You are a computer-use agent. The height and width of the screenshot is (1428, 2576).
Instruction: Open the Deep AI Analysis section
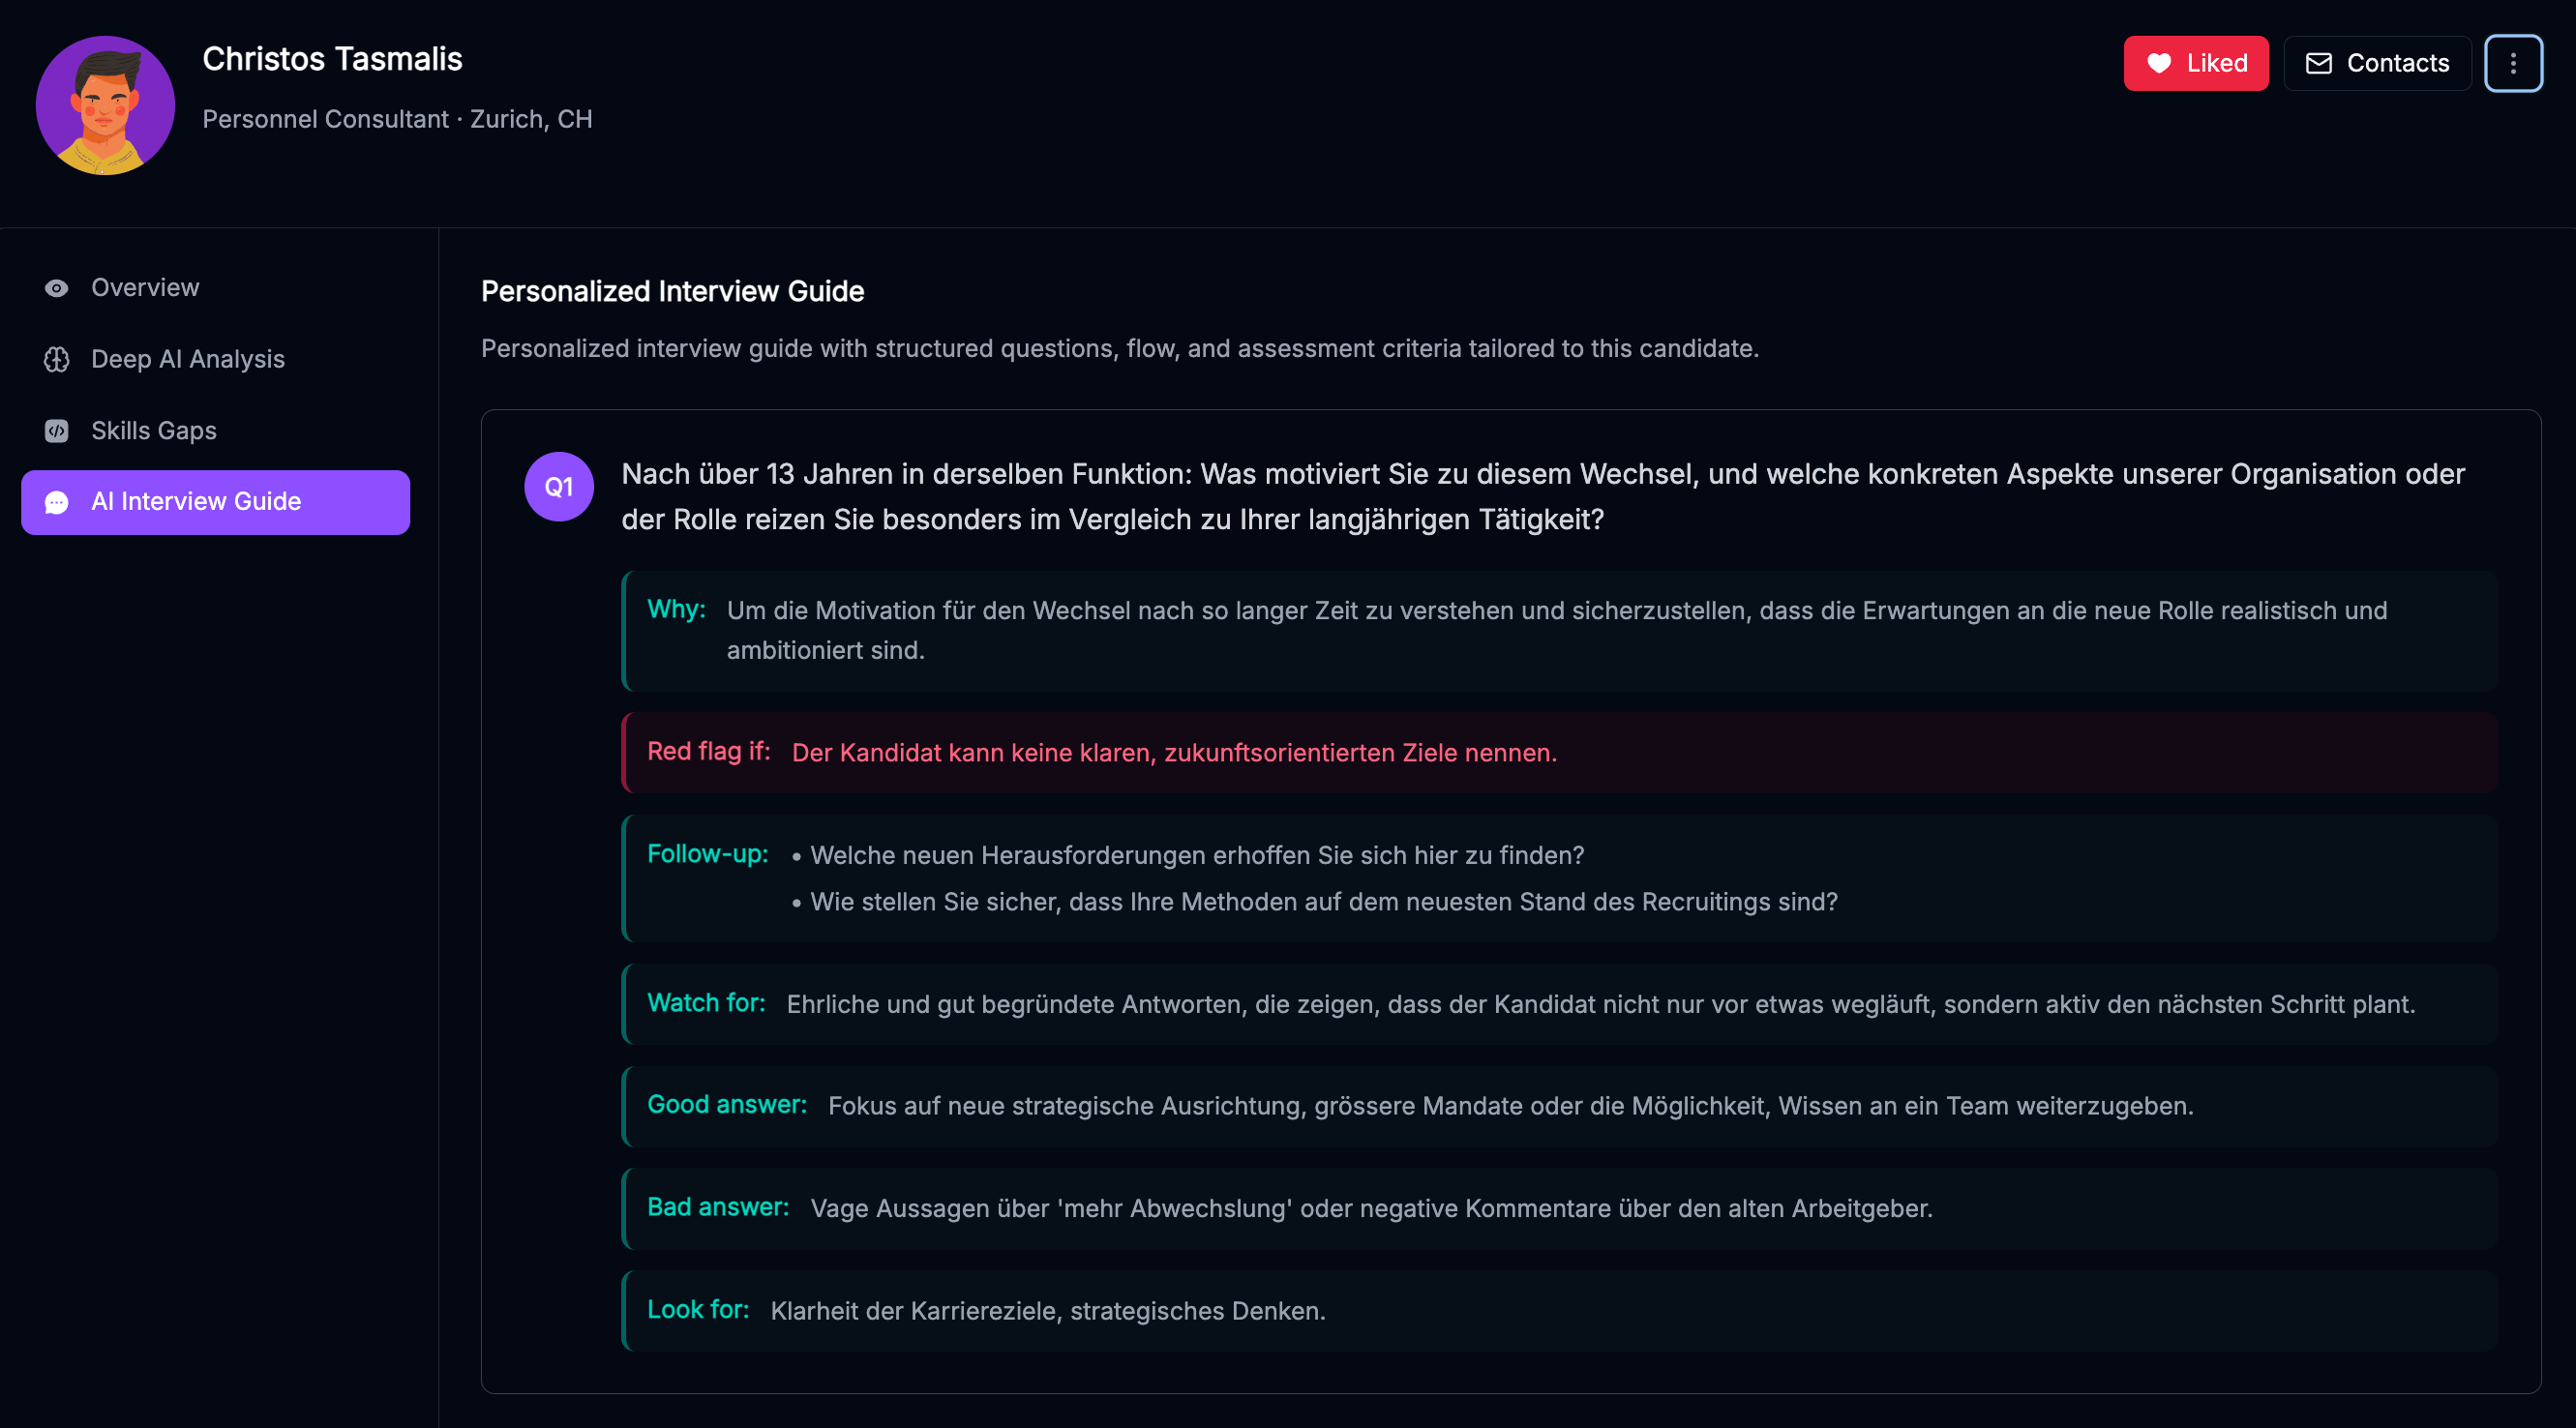pos(215,359)
